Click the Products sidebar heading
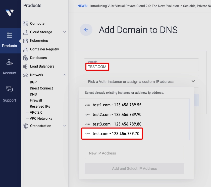Screen dimensions: 211x187 32,6
